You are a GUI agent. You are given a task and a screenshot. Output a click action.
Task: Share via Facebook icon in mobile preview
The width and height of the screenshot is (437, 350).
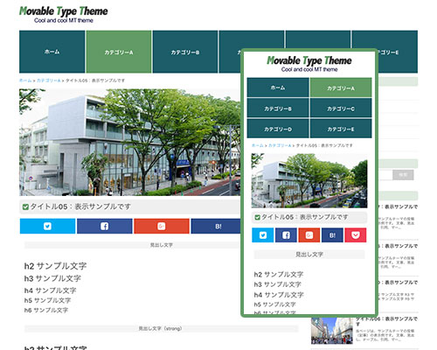click(x=286, y=235)
